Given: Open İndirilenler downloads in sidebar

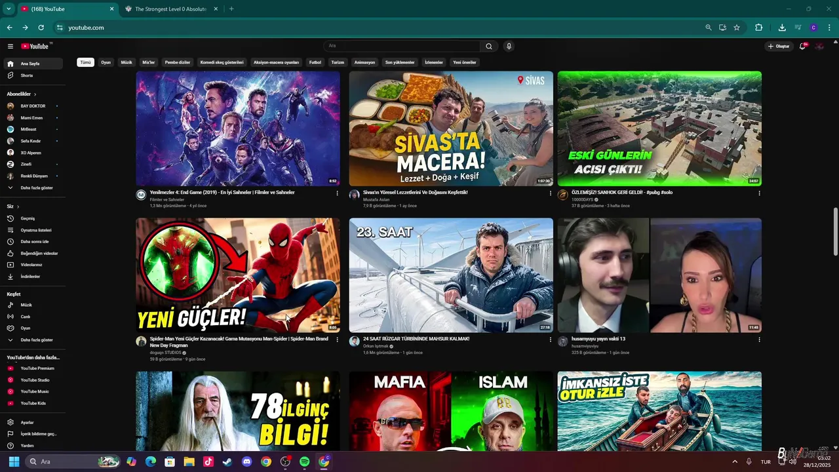Looking at the screenshot, I should [x=34, y=277].
